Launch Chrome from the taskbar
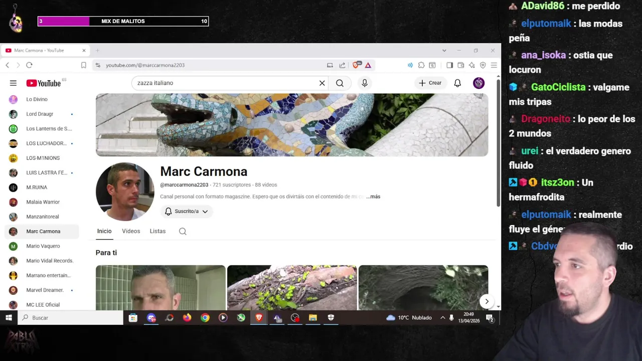The width and height of the screenshot is (642, 361). [x=205, y=317]
